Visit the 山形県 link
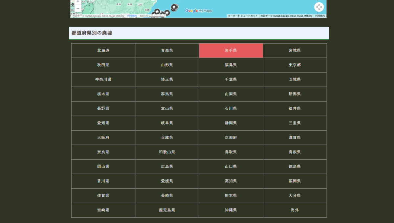The image size is (394, 223). coord(167,65)
